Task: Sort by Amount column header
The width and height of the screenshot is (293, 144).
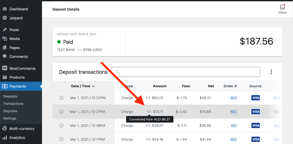Action: 159,86
